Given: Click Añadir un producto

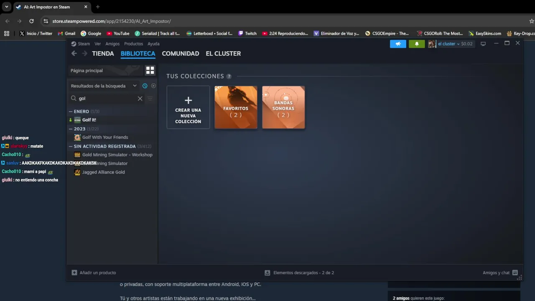Looking at the screenshot, I should point(94,273).
